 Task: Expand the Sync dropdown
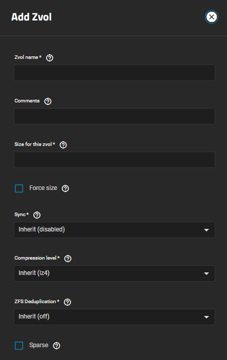(114, 230)
